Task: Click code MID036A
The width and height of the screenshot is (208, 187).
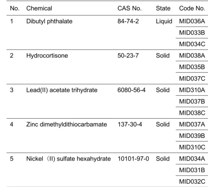Action: 192,22
